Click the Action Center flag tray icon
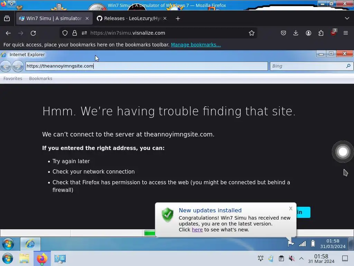This screenshot has width=354, height=266. tap(291, 243)
